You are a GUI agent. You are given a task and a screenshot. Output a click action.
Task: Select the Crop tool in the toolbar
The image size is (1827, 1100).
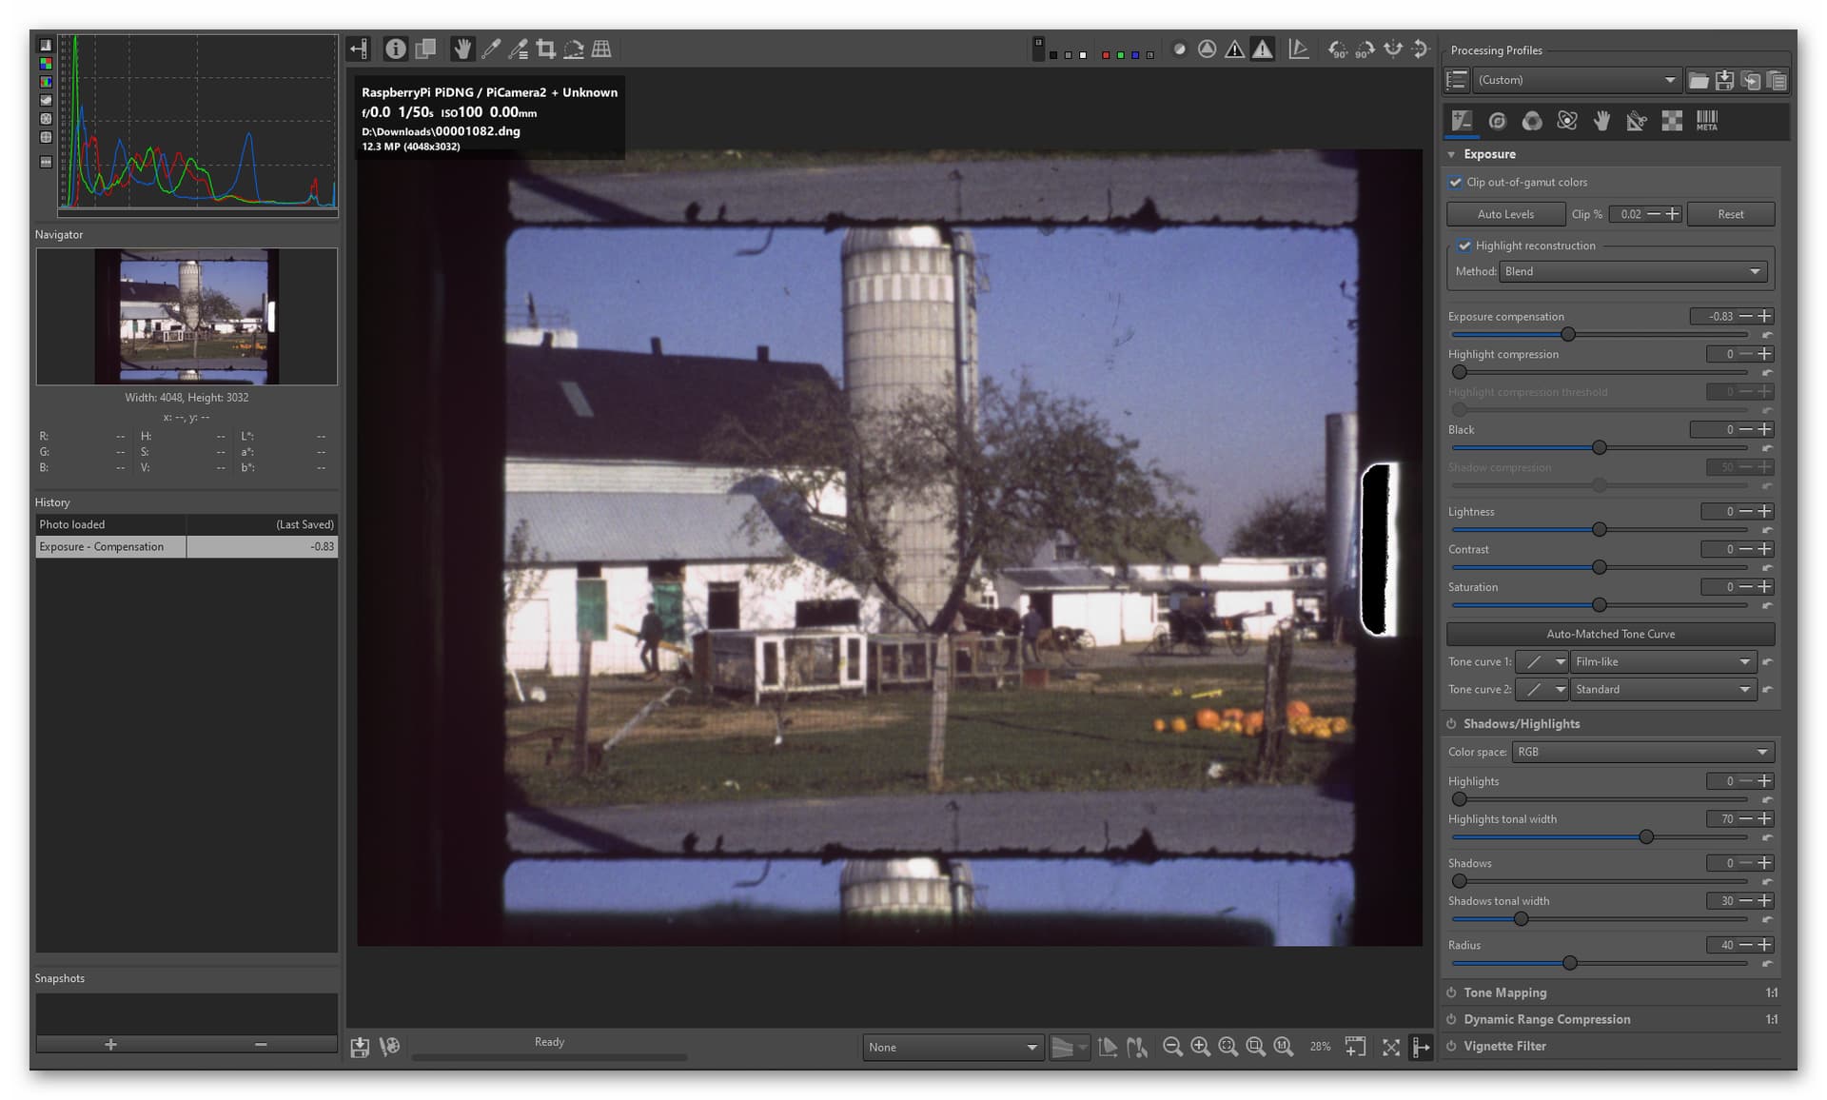546,49
